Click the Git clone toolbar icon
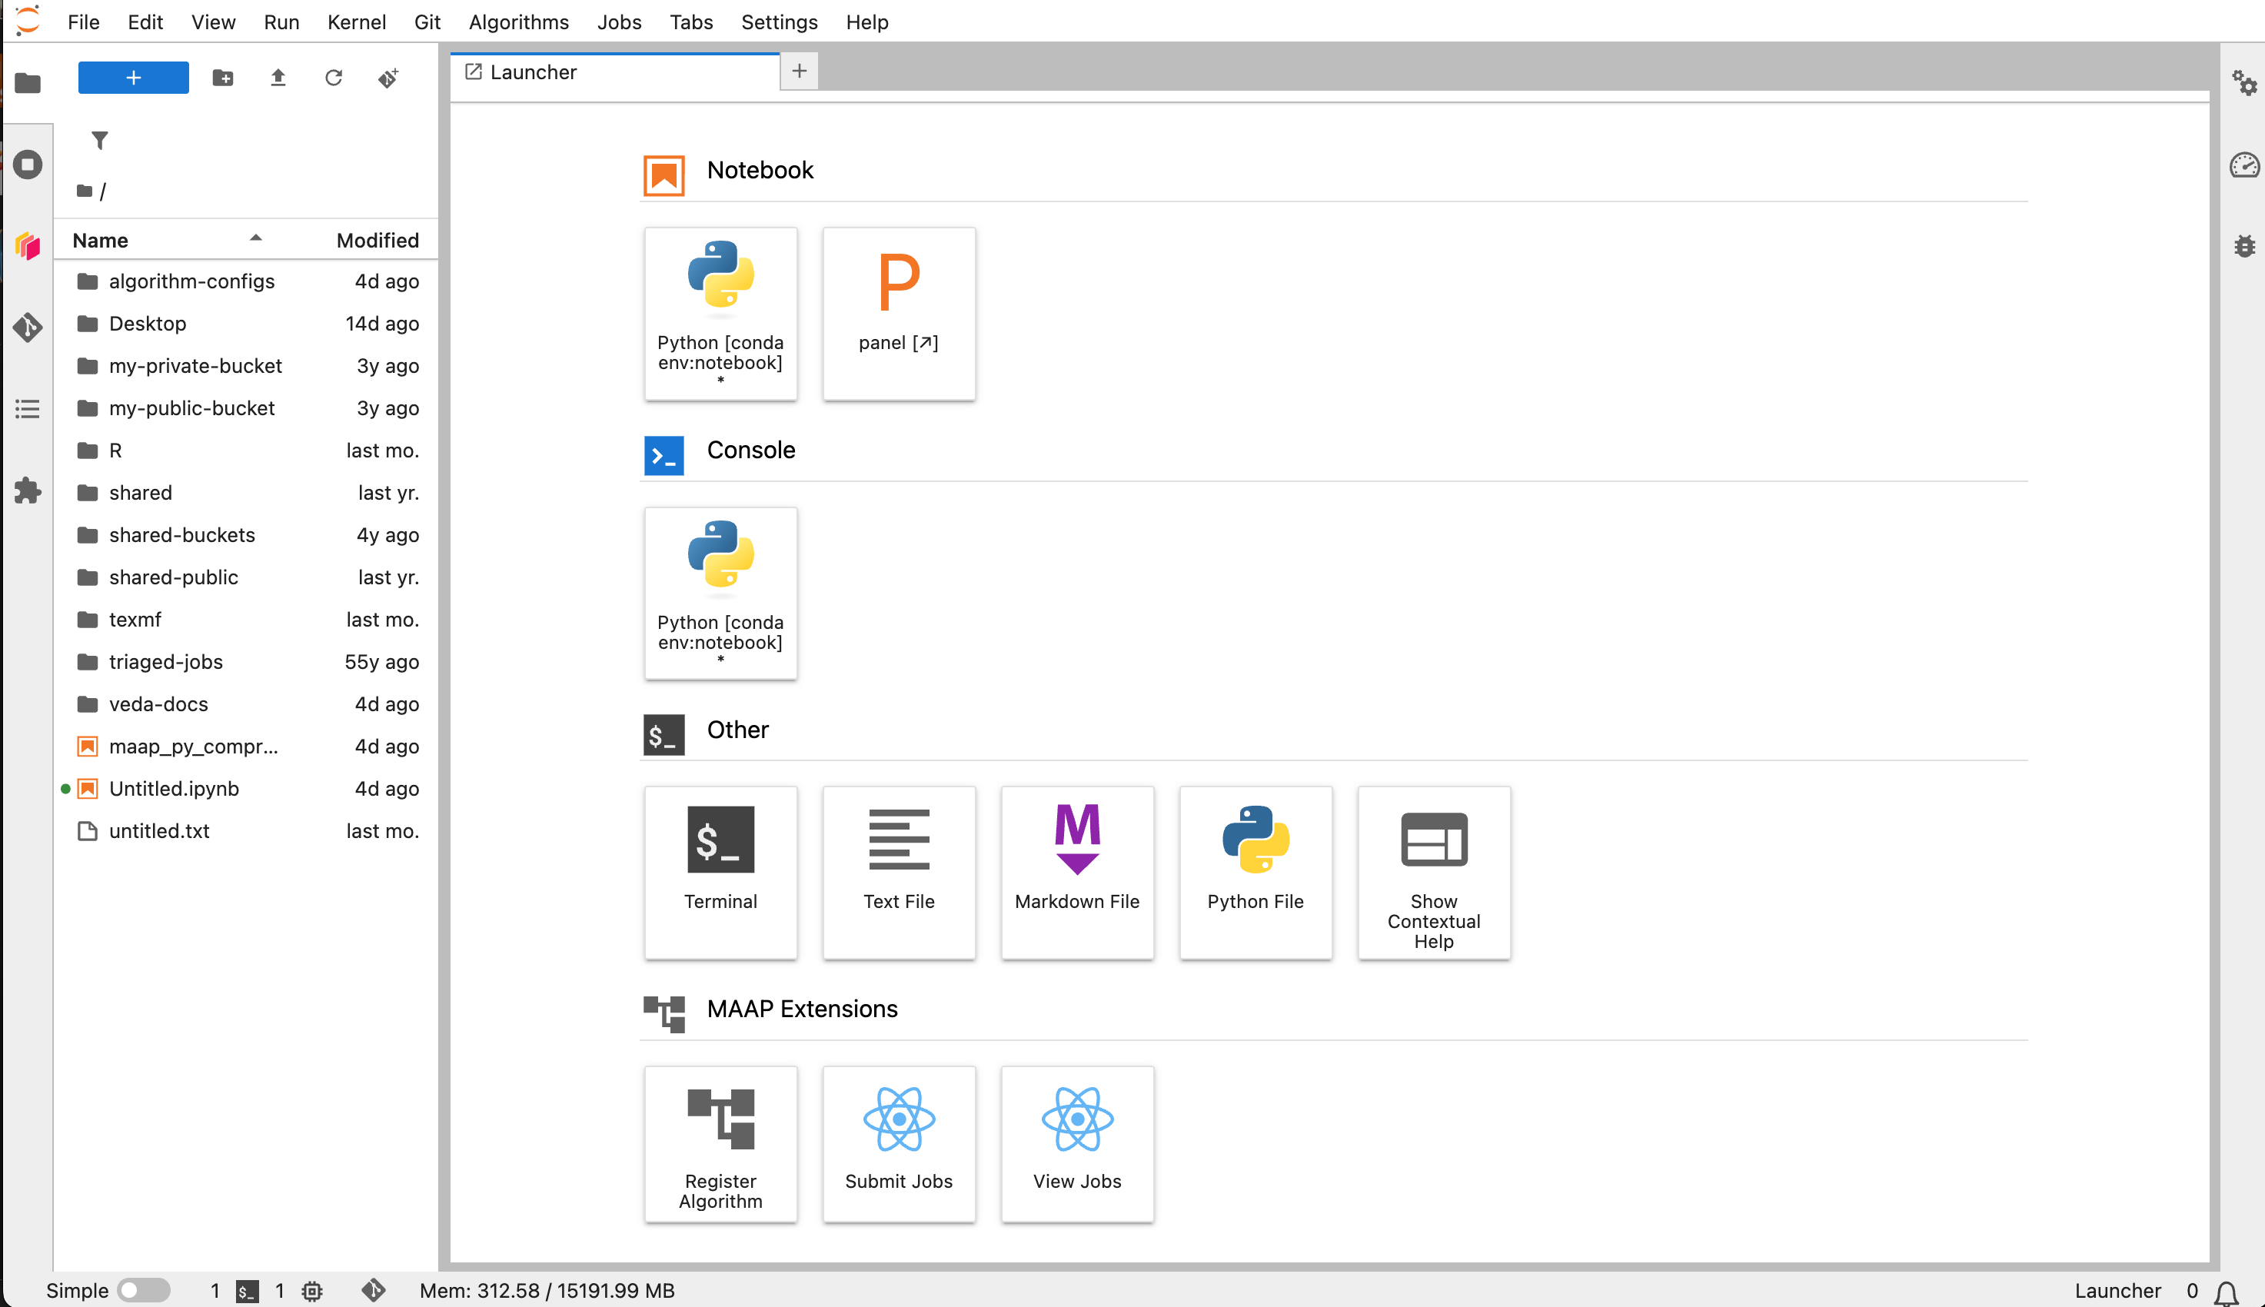 (388, 78)
